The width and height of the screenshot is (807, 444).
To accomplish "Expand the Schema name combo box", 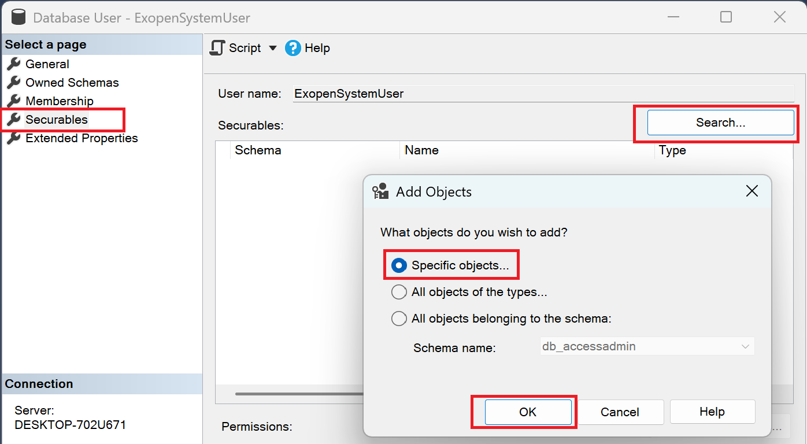I will 745,347.
